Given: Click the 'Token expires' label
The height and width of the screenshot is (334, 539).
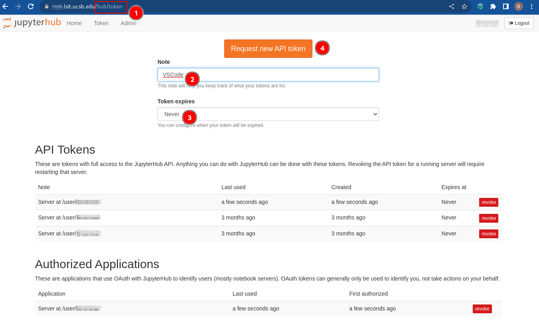Looking at the screenshot, I should 176,101.
